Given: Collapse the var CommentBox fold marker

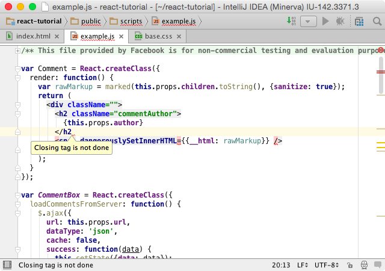Looking at the screenshot, I should click(17, 195).
